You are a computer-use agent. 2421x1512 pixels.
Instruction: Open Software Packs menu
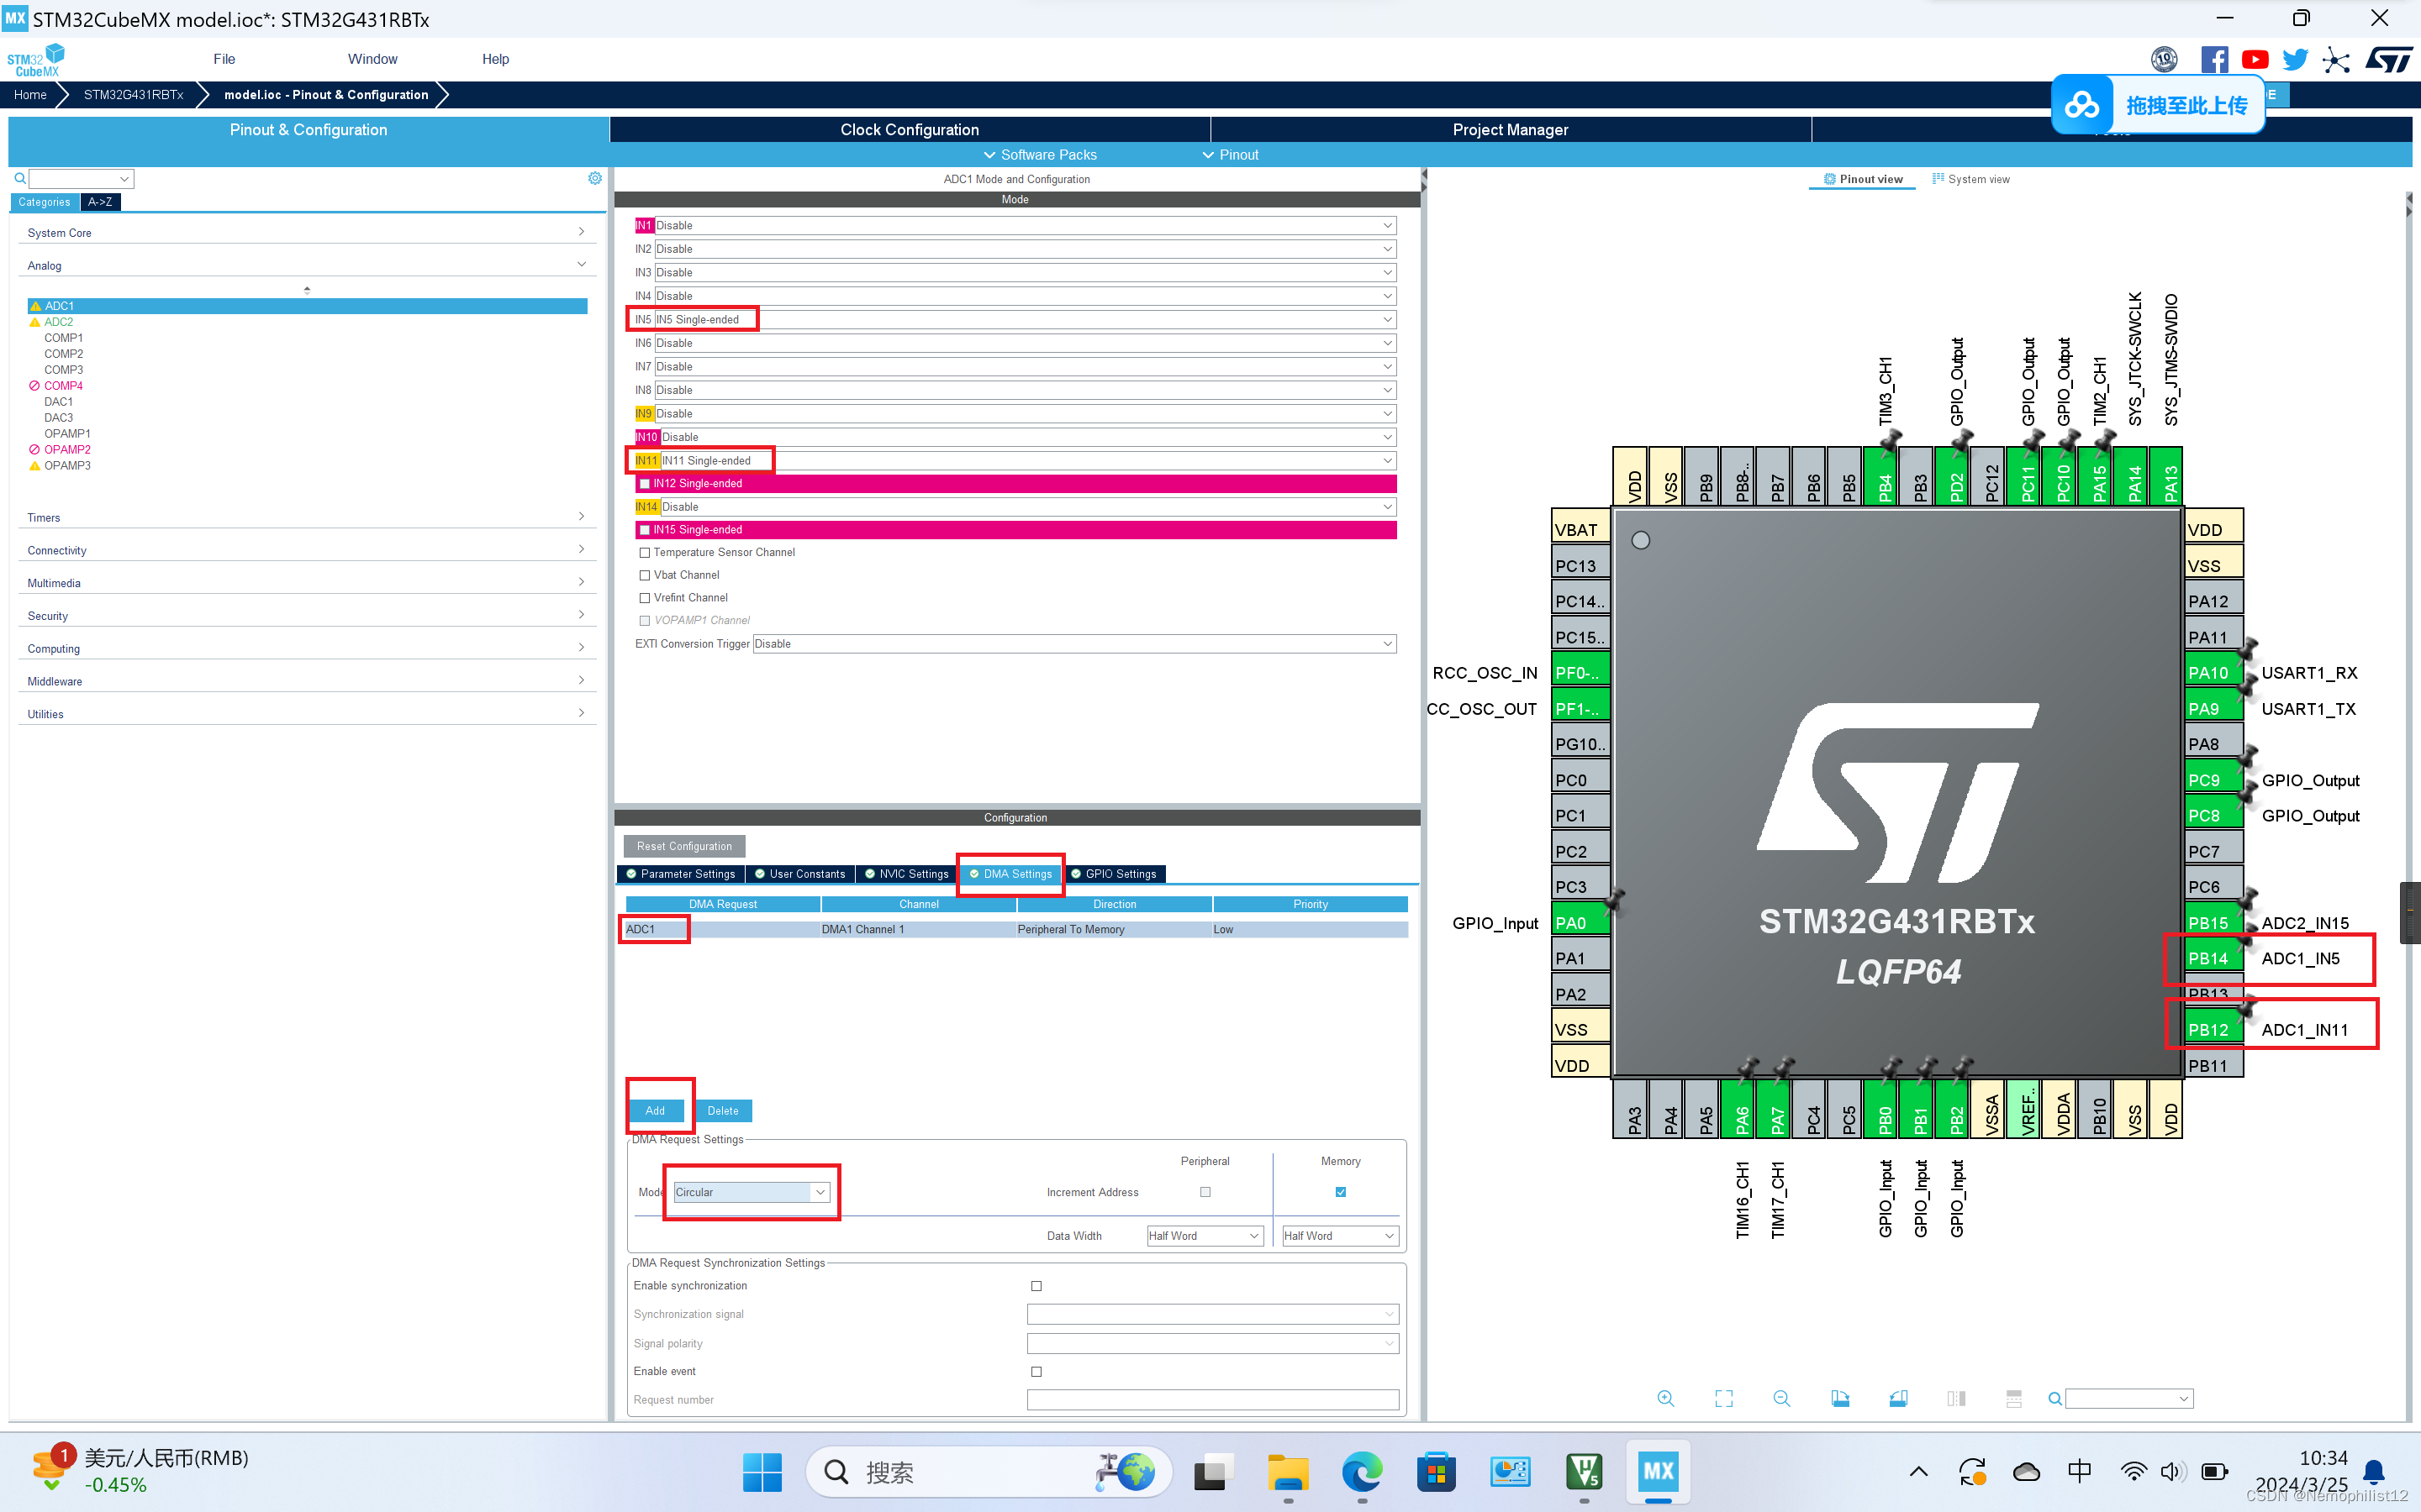(x=1041, y=155)
